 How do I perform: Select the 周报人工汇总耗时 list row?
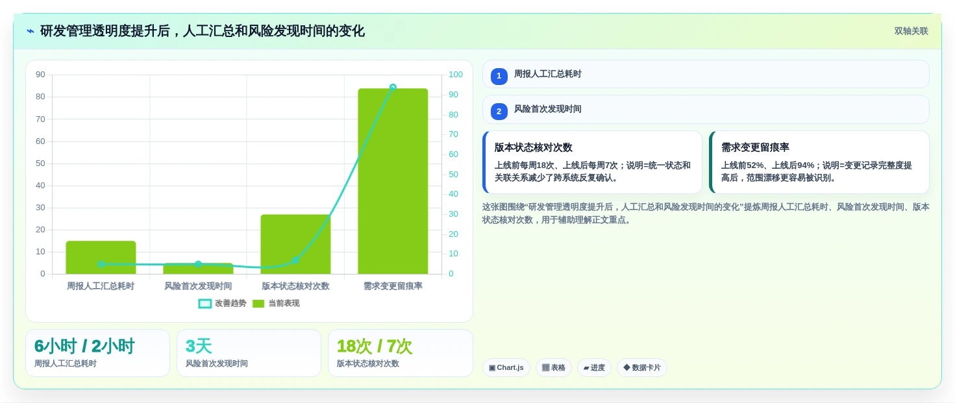(x=706, y=74)
